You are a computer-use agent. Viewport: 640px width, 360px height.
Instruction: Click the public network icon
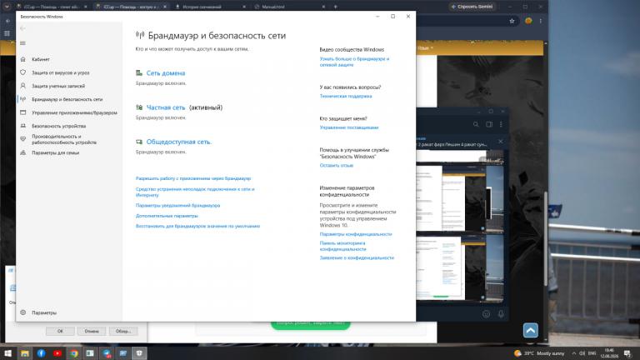pyautogui.click(x=139, y=142)
